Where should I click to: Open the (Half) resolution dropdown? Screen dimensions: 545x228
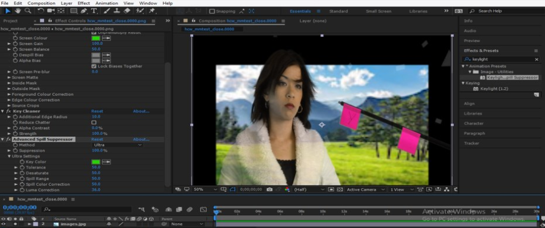coord(309,190)
